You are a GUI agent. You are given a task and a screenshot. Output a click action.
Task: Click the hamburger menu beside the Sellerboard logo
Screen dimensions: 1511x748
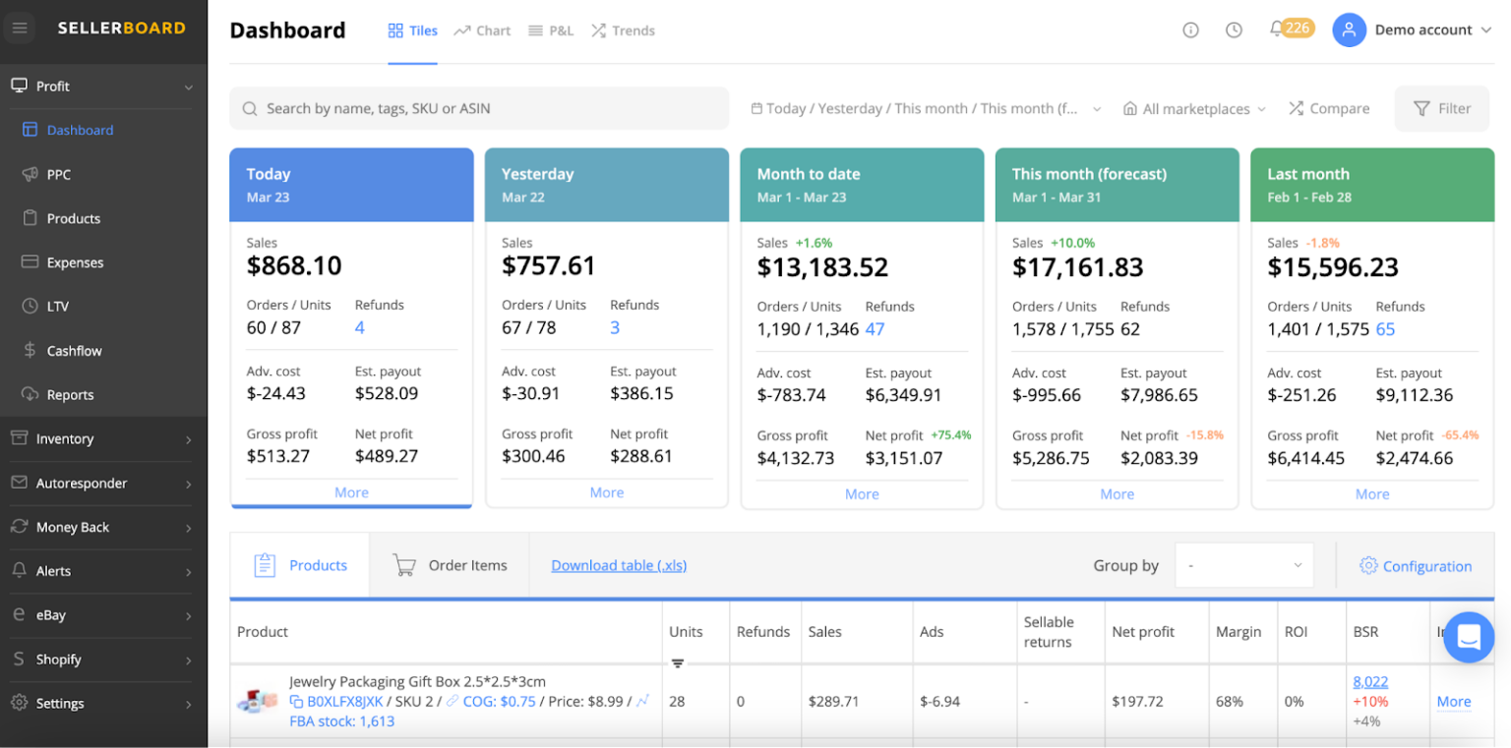[20, 28]
